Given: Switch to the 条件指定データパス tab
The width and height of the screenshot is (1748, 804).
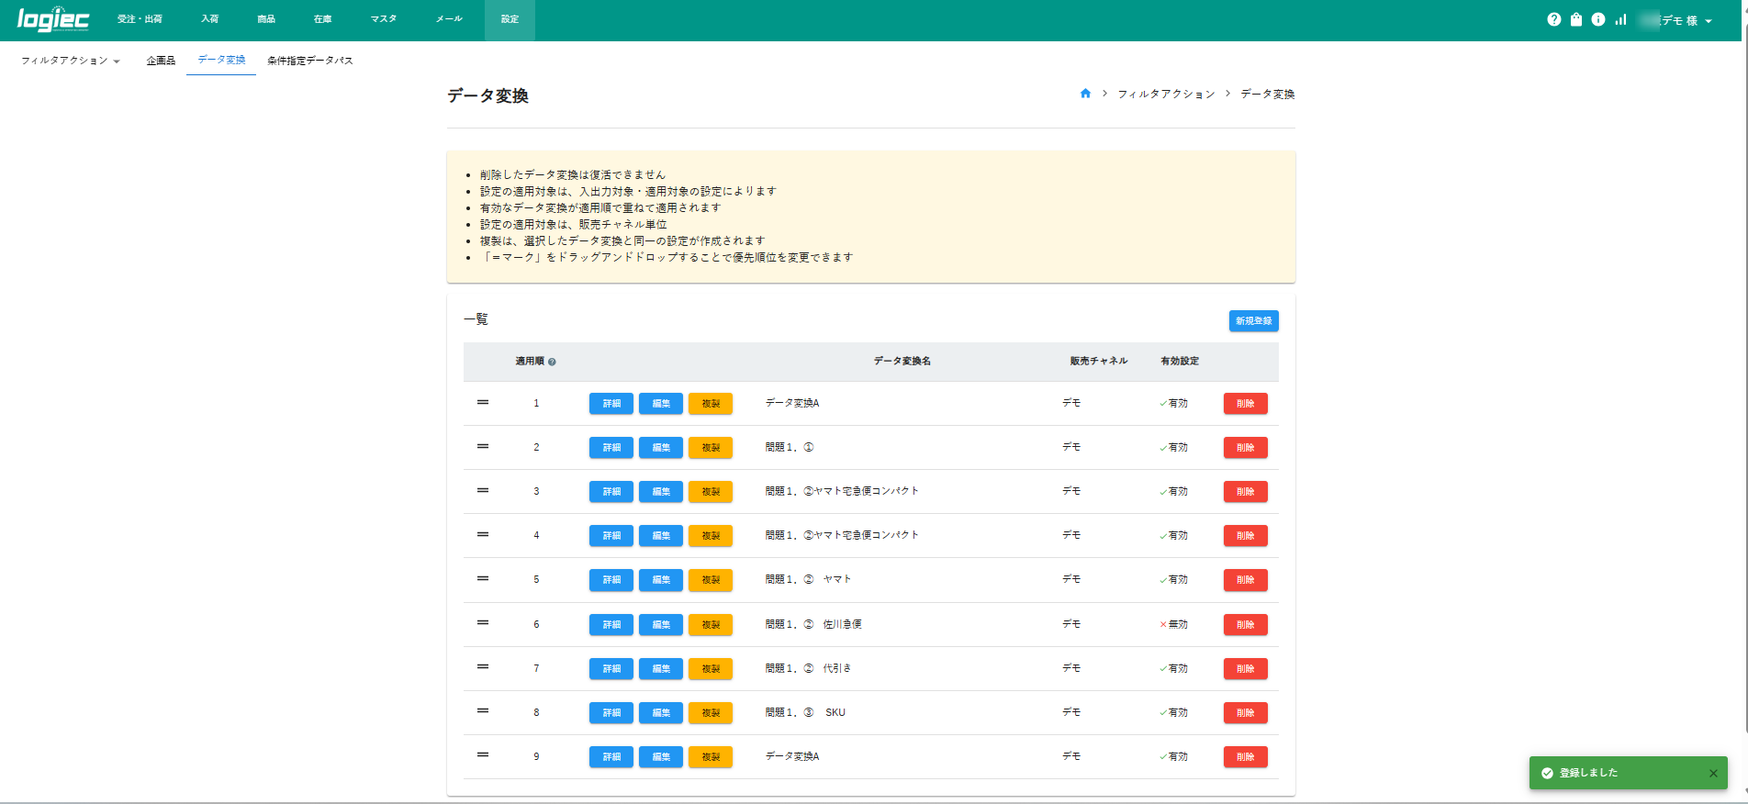Looking at the screenshot, I should tap(309, 61).
